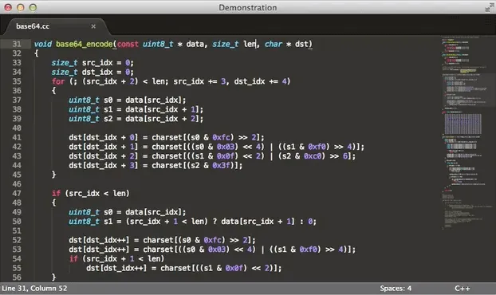Click the minimap code overview
Image resolution: width=496 pixels, height=295 pixels.
[468, 133]
